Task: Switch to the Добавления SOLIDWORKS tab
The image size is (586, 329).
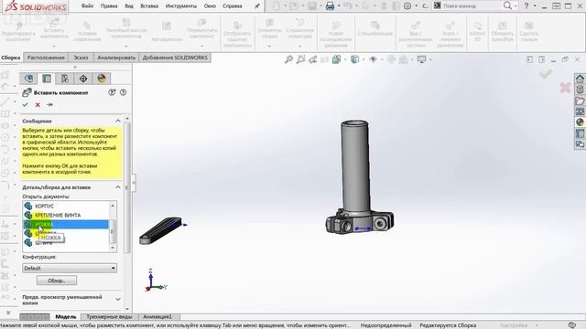Action: coord(175,58)
